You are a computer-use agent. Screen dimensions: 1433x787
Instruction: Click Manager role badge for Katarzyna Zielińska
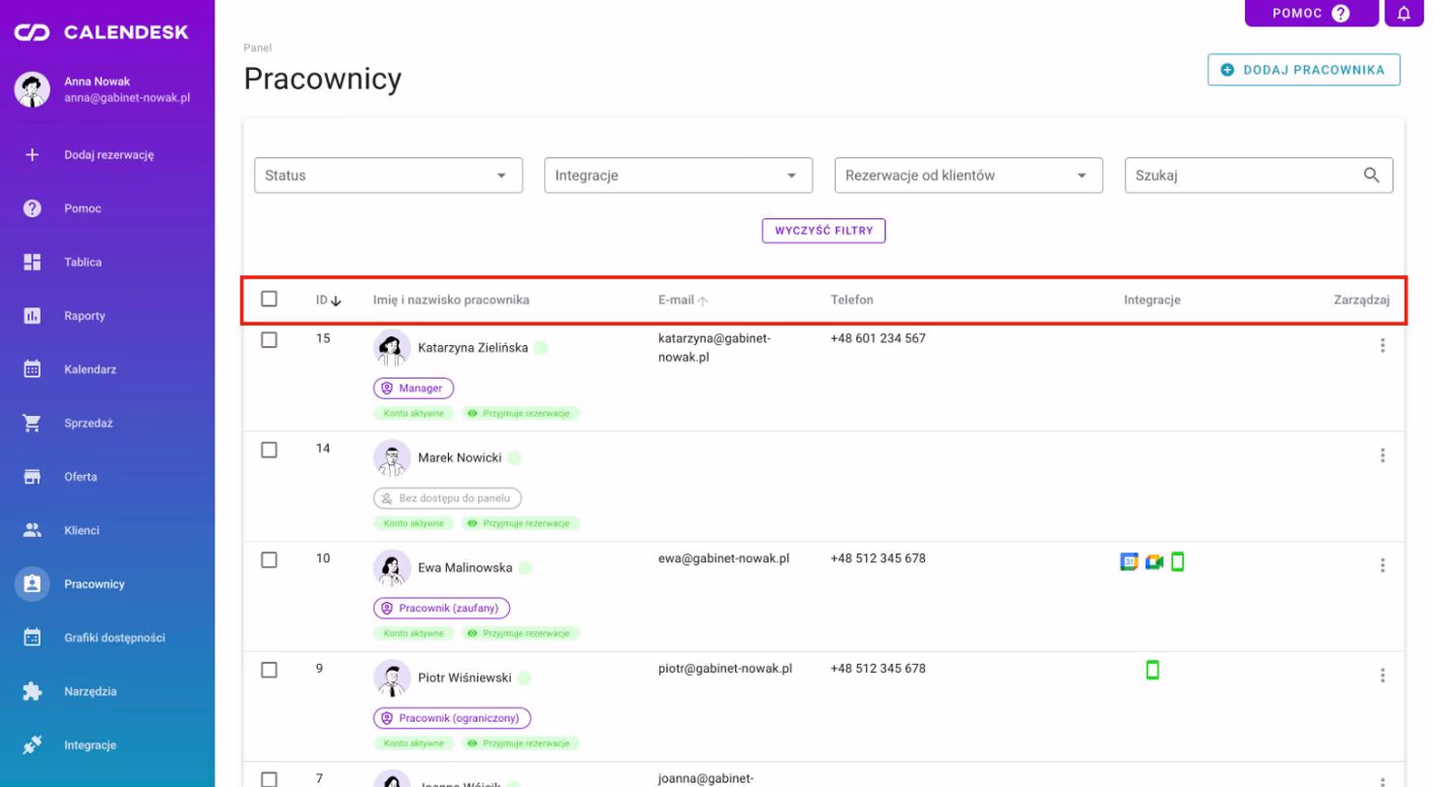pos(413,388)
